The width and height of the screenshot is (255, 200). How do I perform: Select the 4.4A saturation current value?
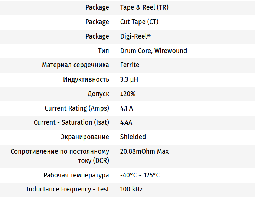click(126, 122)
